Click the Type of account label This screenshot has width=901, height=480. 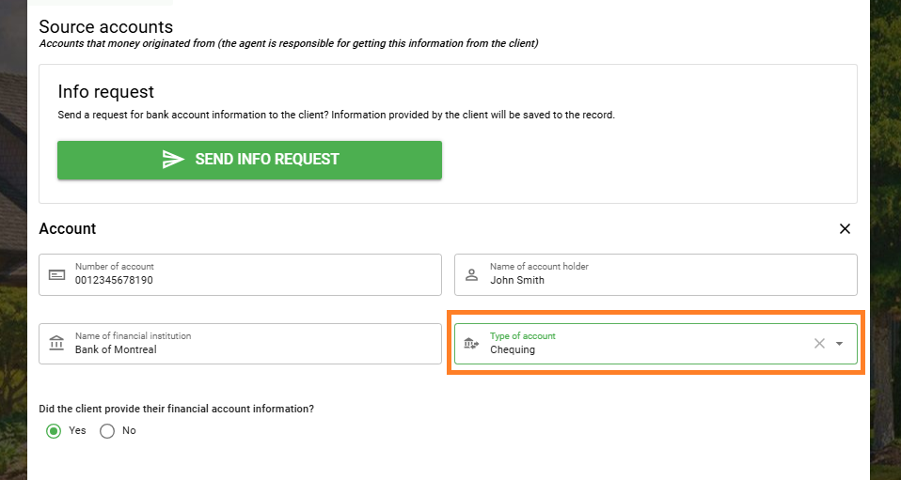(523, 336)
